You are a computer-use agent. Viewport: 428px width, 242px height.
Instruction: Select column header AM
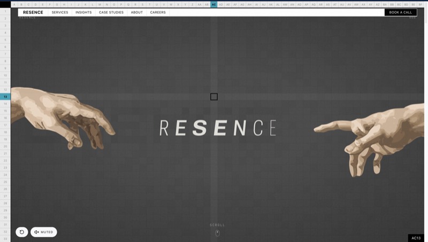pyautogui.click(x=285, y=4)
